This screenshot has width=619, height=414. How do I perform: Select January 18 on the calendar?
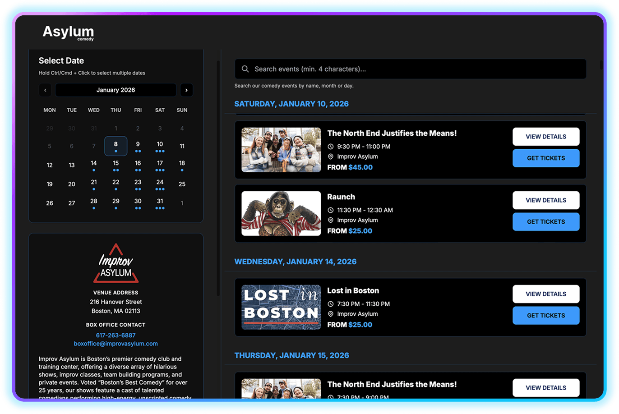[x=182, y=165]
